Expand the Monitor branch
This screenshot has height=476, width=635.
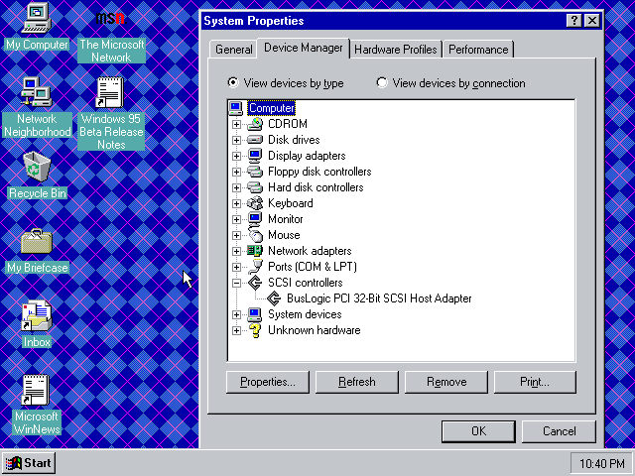point(236,219)
